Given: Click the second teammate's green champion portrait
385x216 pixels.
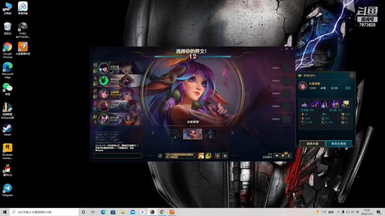Looking at the screenshot, I should pos(104,81).
